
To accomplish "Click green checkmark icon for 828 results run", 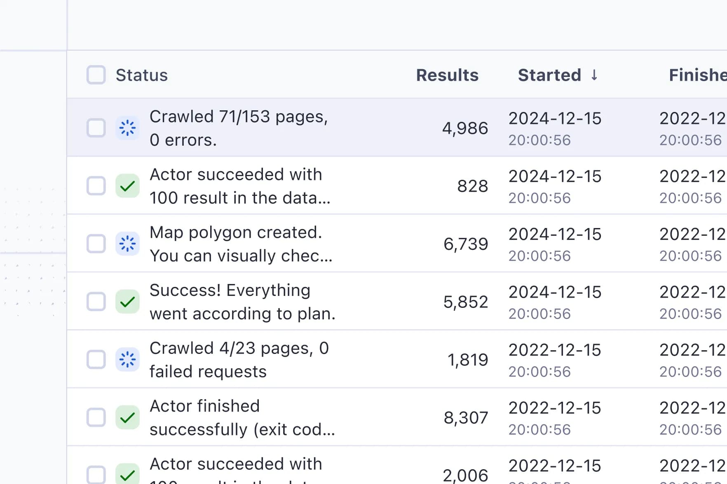I will pyautogui.click(x=127, y=186).
